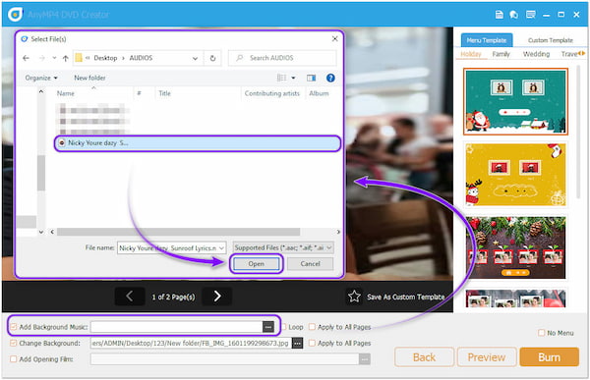The image size is (590, 380).
Task: Browse for opening film file
Action: (x=364, y=359)
